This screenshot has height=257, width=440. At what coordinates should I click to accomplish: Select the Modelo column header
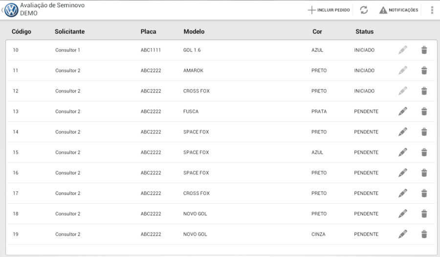point(194,32)
